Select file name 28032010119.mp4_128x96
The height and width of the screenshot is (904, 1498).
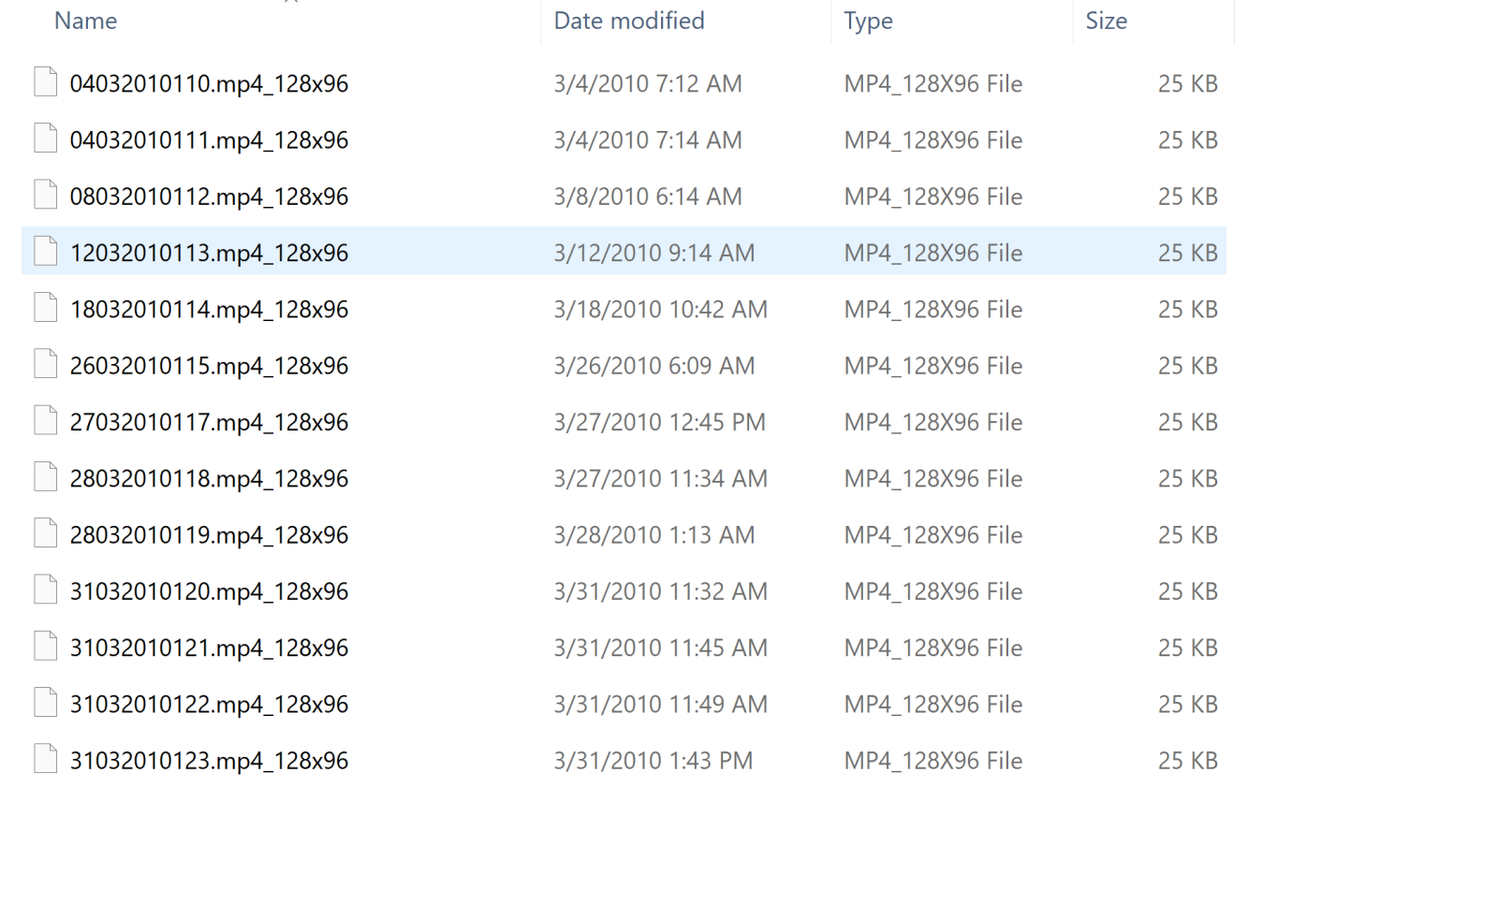[209, 534]
